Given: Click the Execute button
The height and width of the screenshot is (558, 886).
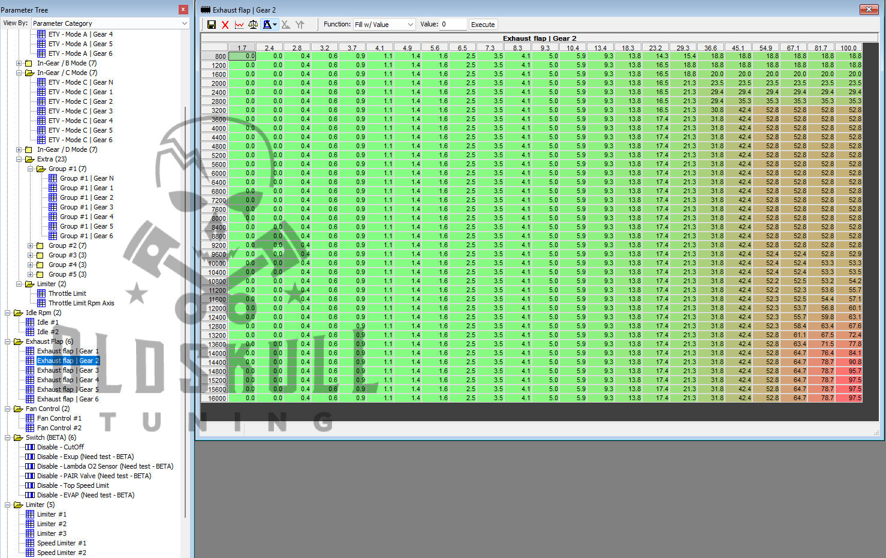Looking at the screenshot, I should click(x=483, y=25).
